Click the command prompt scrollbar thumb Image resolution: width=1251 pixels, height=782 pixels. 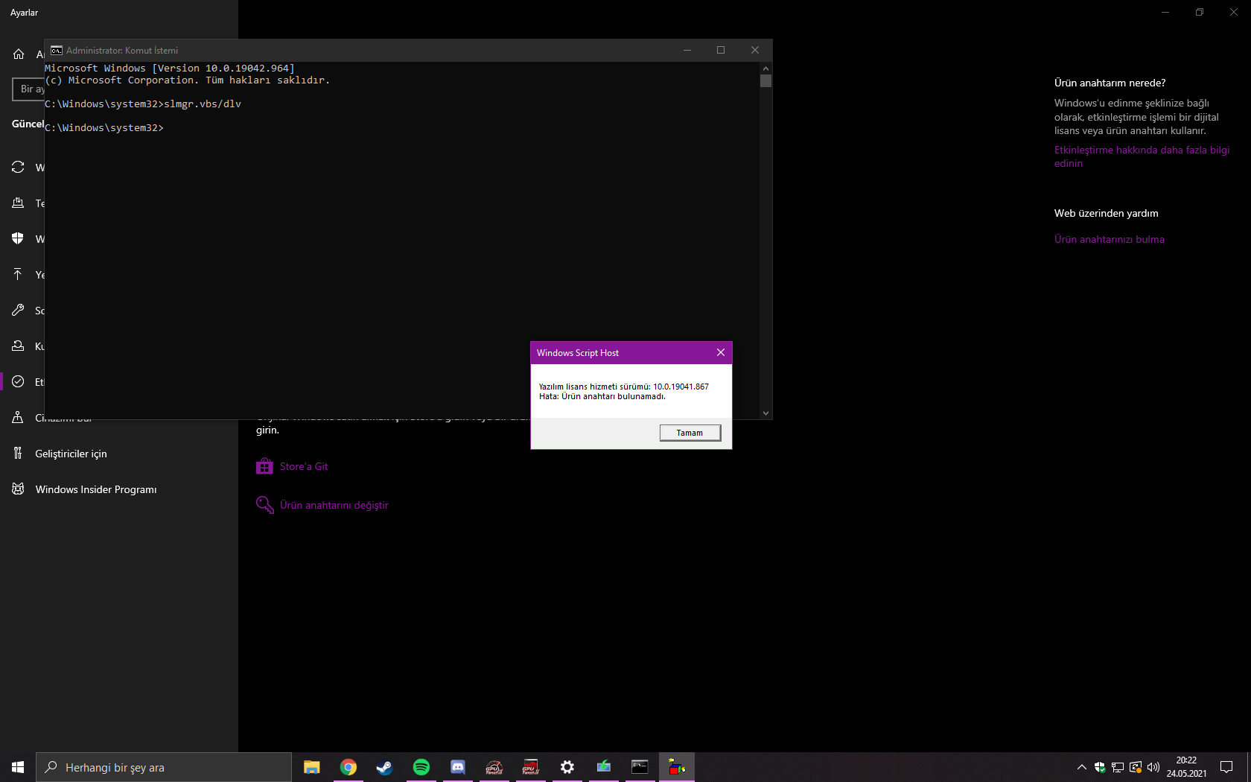pos(765,80)
